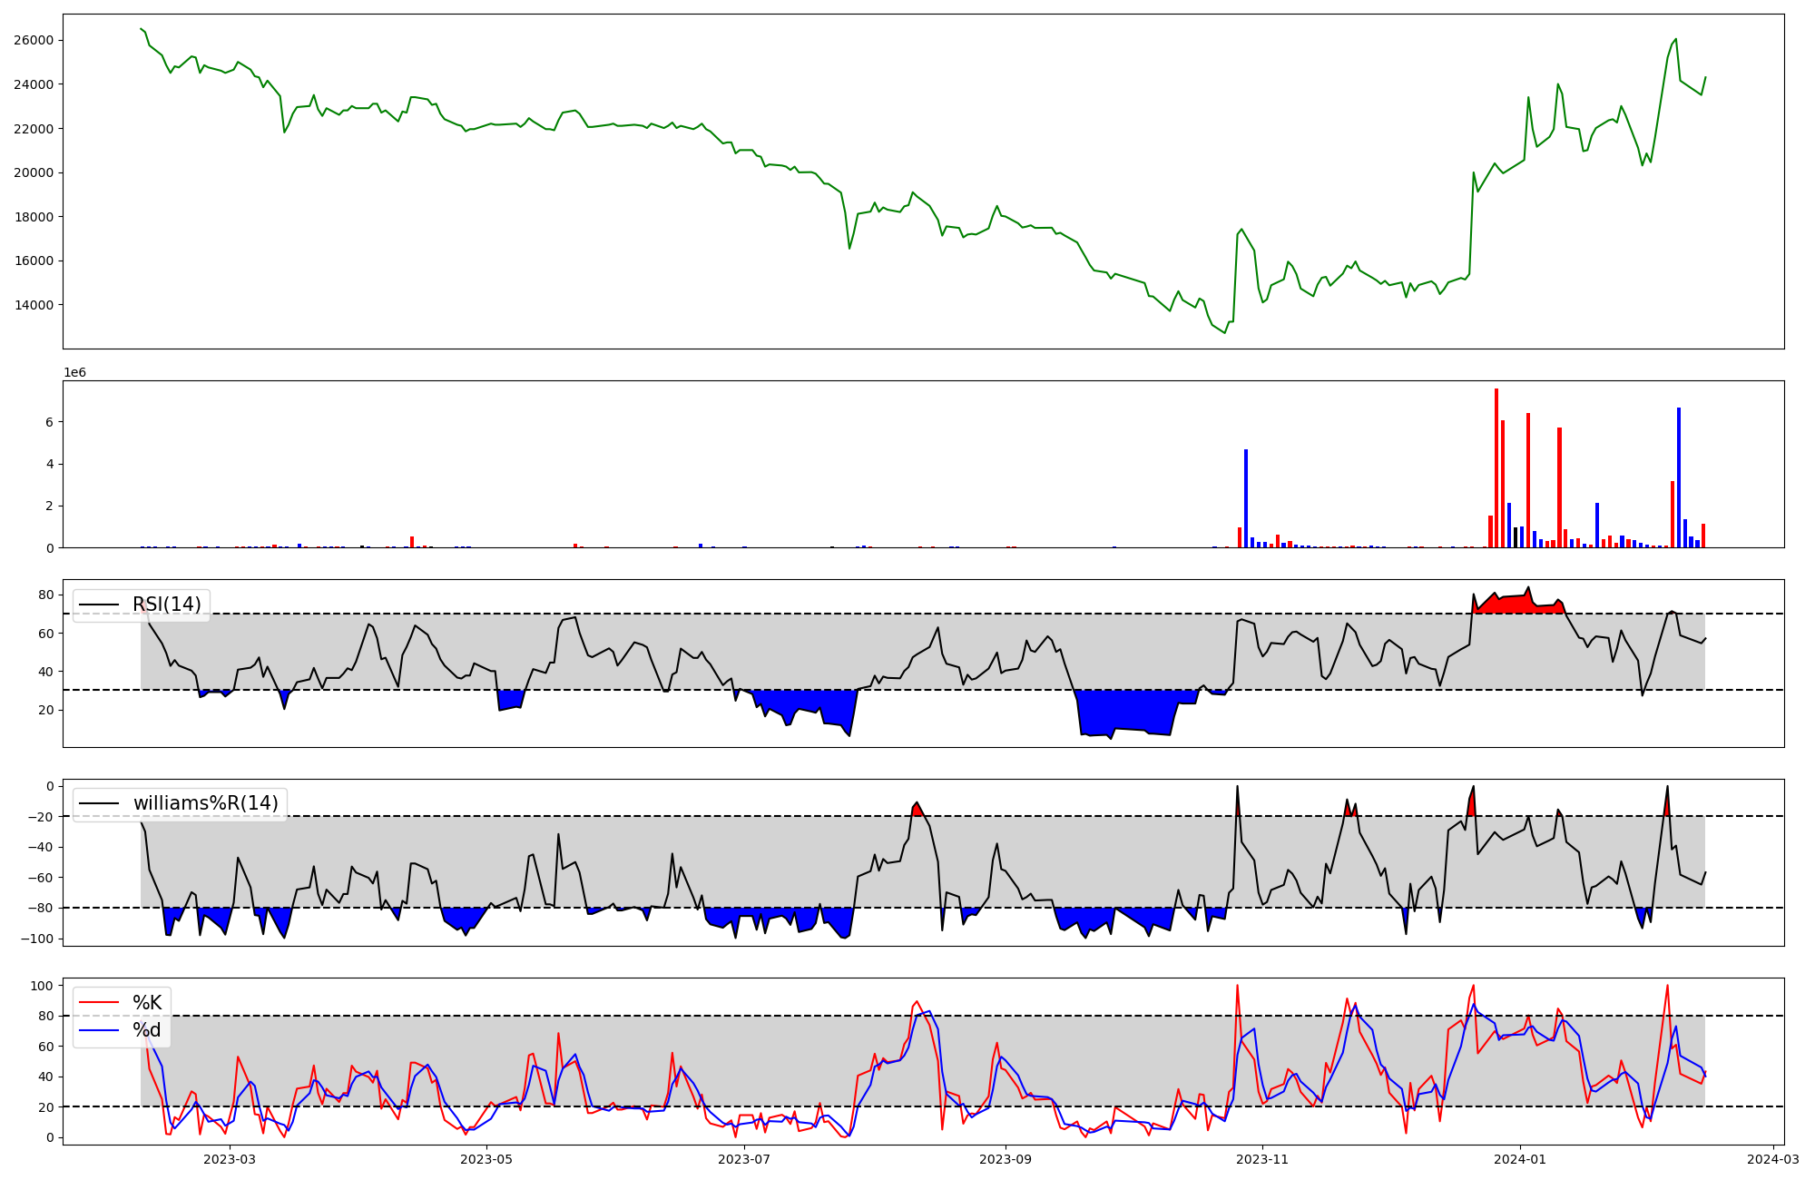Click the tall blue volume bar before 2023-11
This screenshot has height=1180, width=1815.
coord(1246,497)
